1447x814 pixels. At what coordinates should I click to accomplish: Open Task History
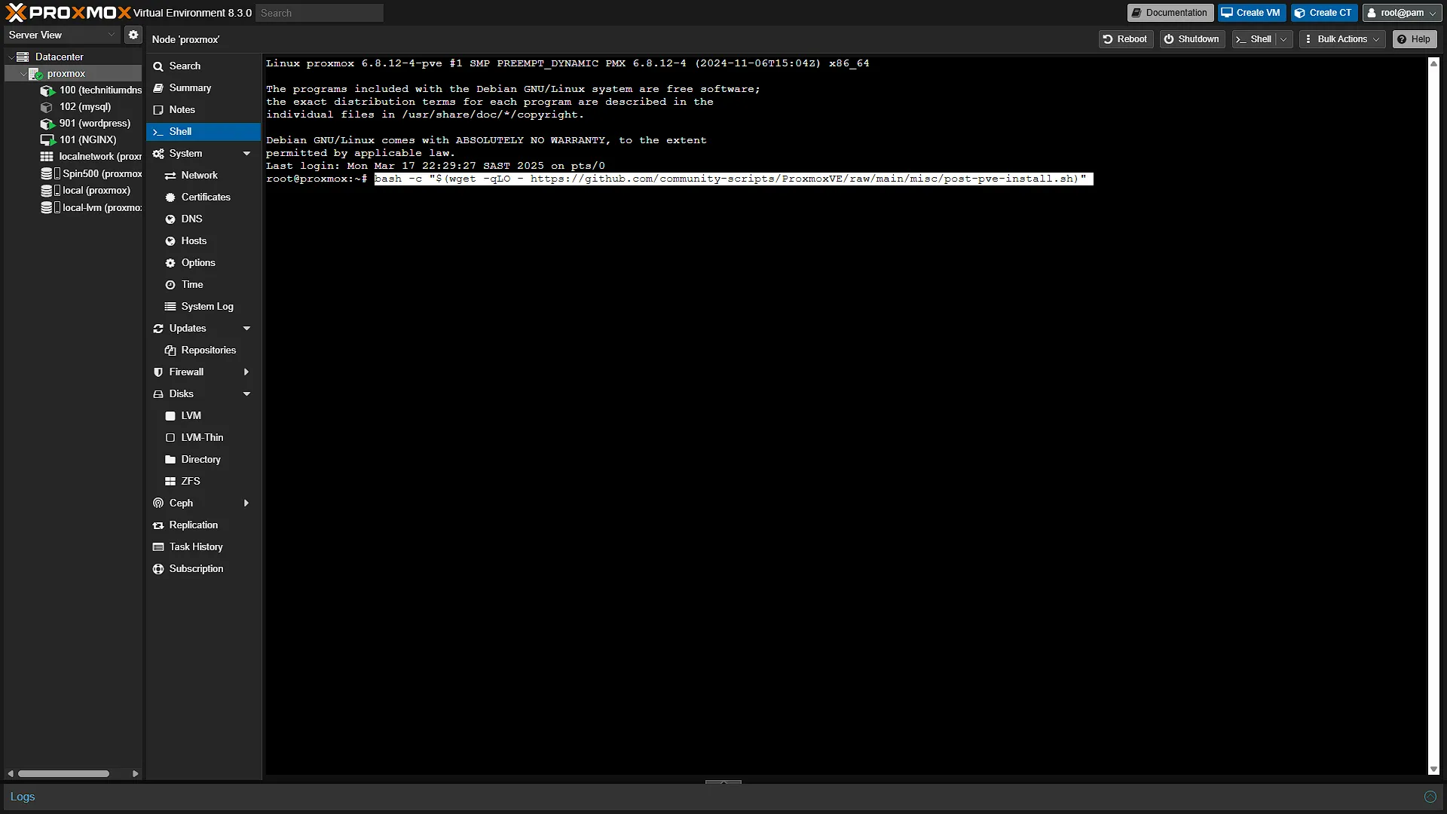(203, 547)
